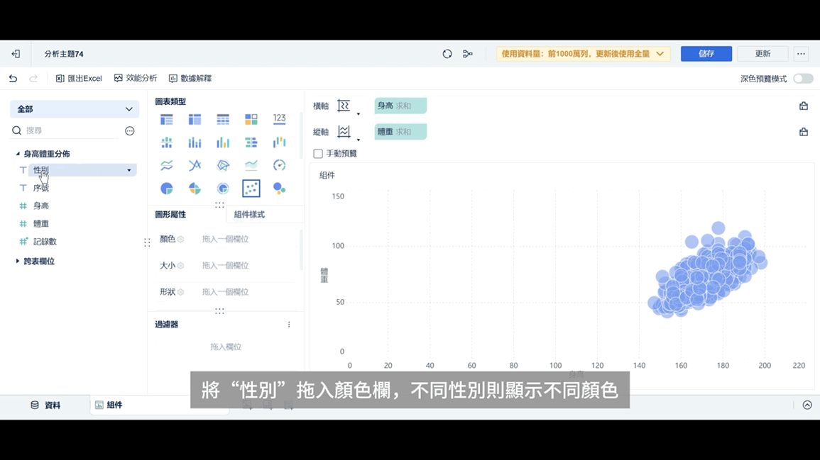Screen dimensions: 820x460
Task: Click the undo arrow
Action: [13, 78]
